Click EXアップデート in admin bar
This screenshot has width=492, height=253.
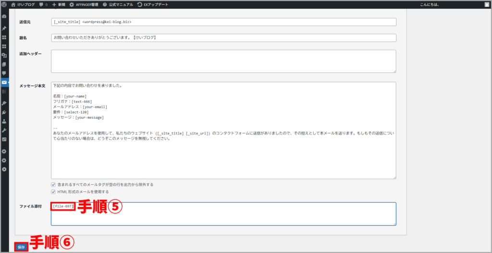pyautogui.click(x=152, y=4)
